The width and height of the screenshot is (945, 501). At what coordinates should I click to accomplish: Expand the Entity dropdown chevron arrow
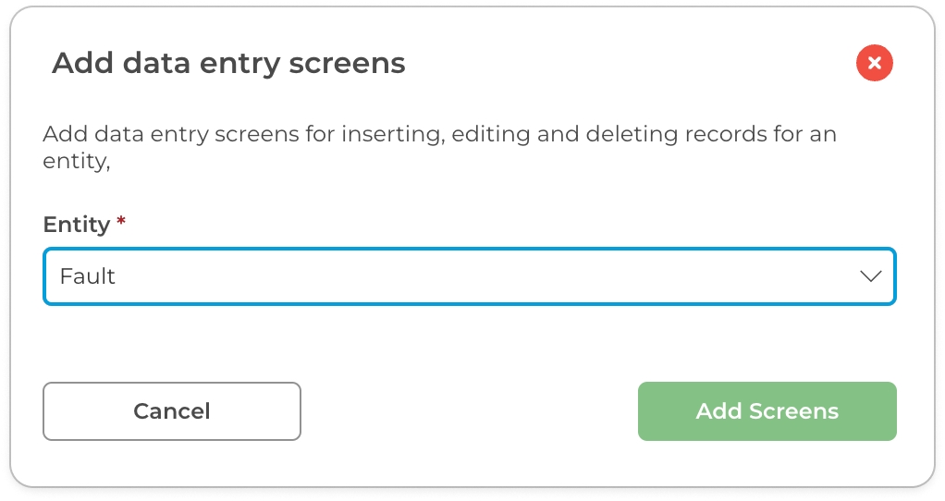870,276
